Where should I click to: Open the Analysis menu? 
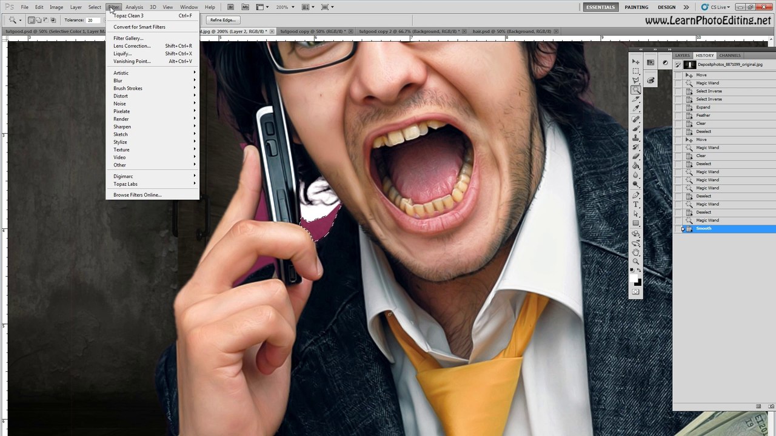click(134, 7)
